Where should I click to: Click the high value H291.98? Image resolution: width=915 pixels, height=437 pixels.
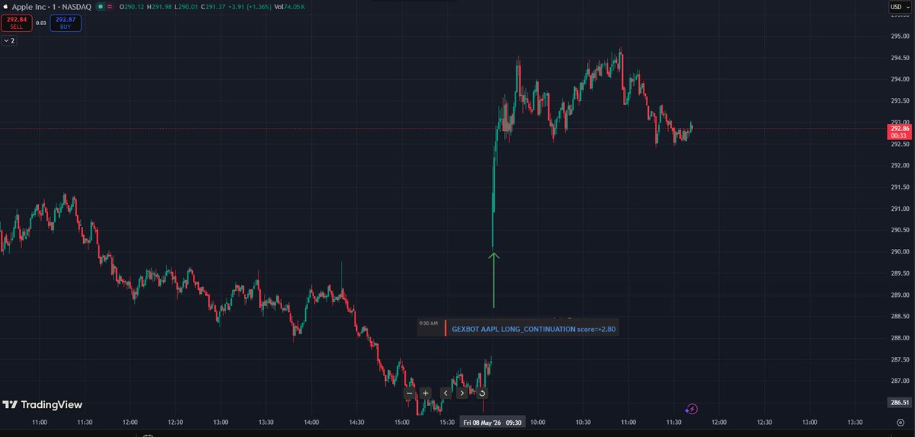coord(161,6)
